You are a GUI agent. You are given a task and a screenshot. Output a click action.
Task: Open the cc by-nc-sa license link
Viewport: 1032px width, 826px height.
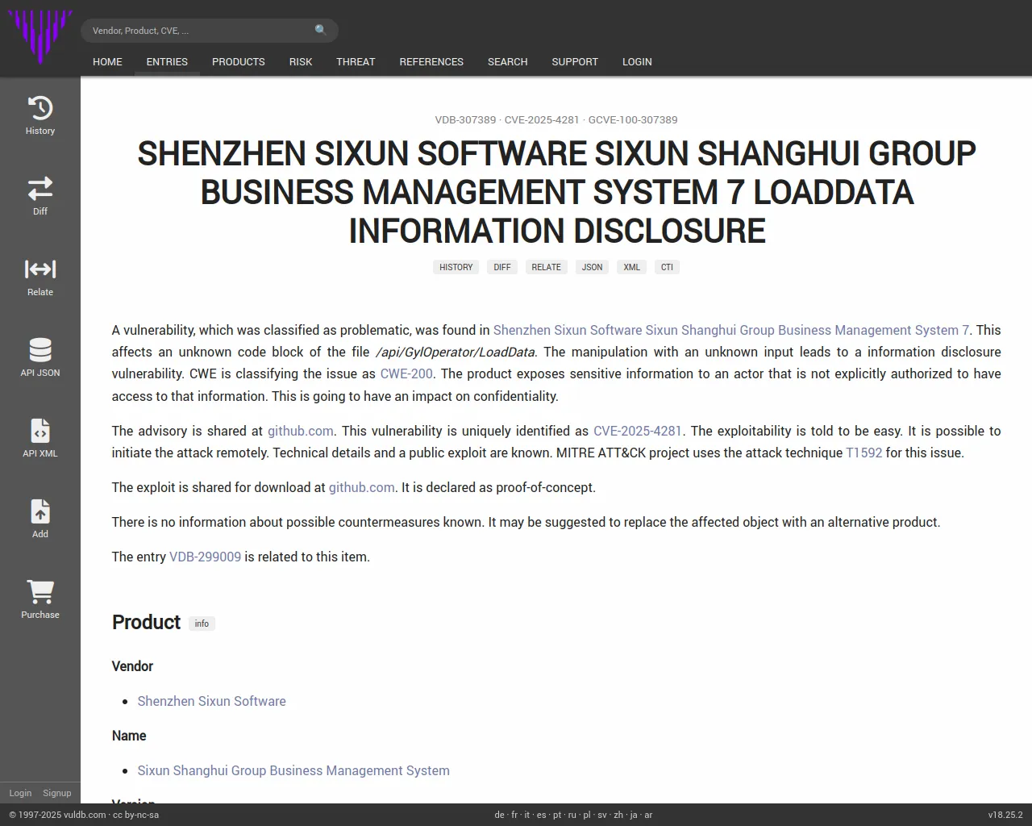coord(136,815)
